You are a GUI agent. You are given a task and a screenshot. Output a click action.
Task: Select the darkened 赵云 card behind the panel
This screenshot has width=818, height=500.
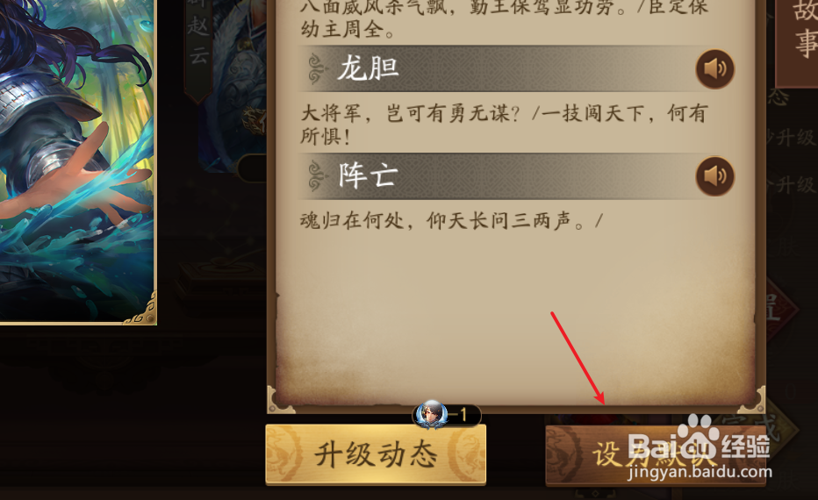[233, 86]
